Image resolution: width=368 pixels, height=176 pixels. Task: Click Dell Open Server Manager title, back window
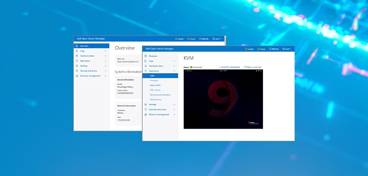coord(91,39)
